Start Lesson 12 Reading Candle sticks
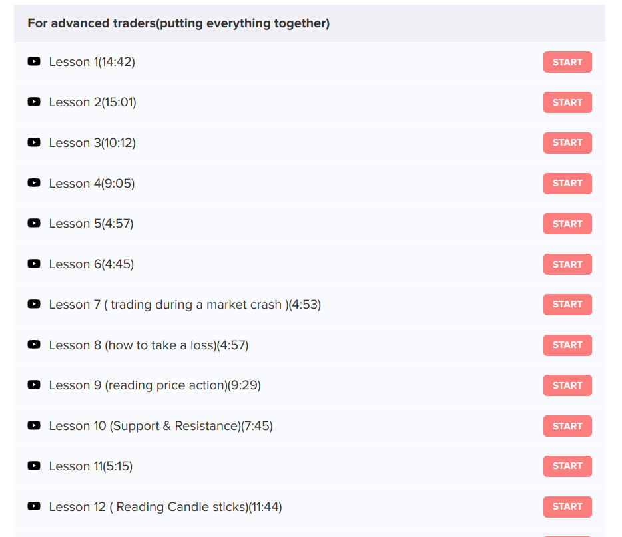The height and width of the screenshot is (537, 622). pos(567,506)
